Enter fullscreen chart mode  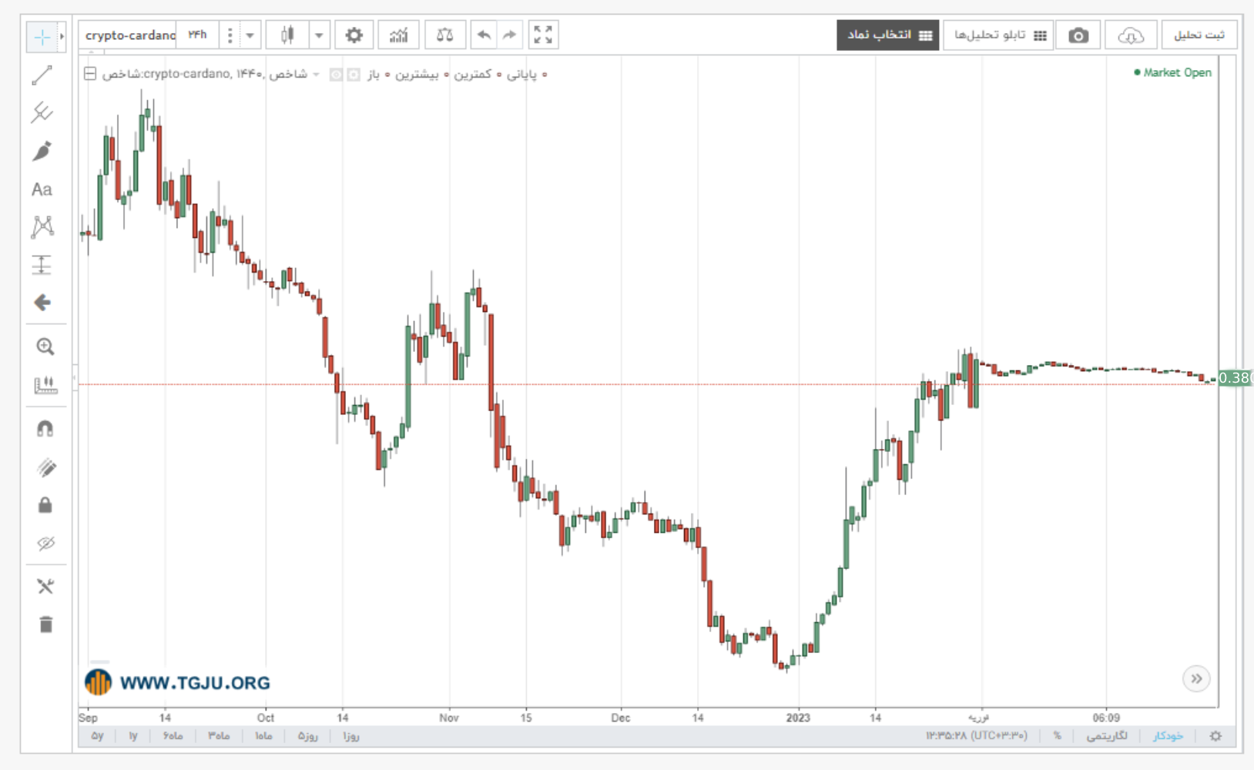tap(543, 35)
